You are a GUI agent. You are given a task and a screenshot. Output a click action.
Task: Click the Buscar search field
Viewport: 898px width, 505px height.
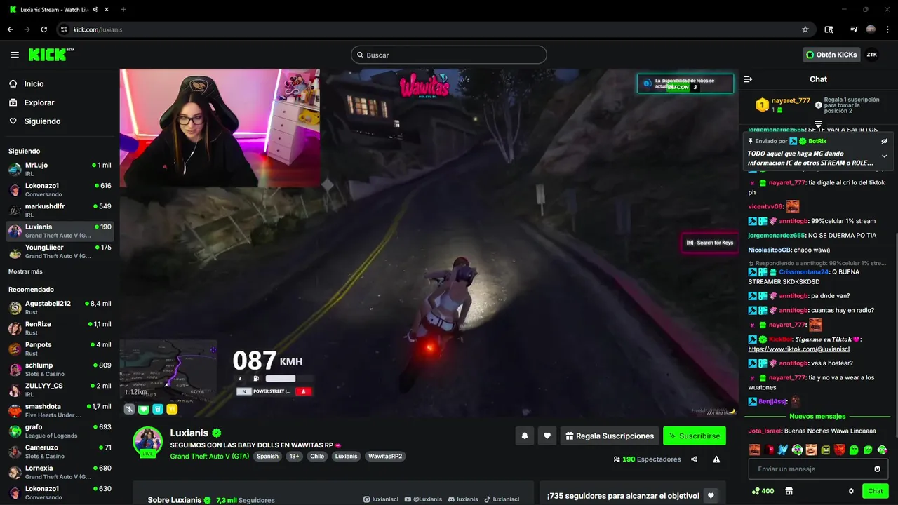pos(448,55)
